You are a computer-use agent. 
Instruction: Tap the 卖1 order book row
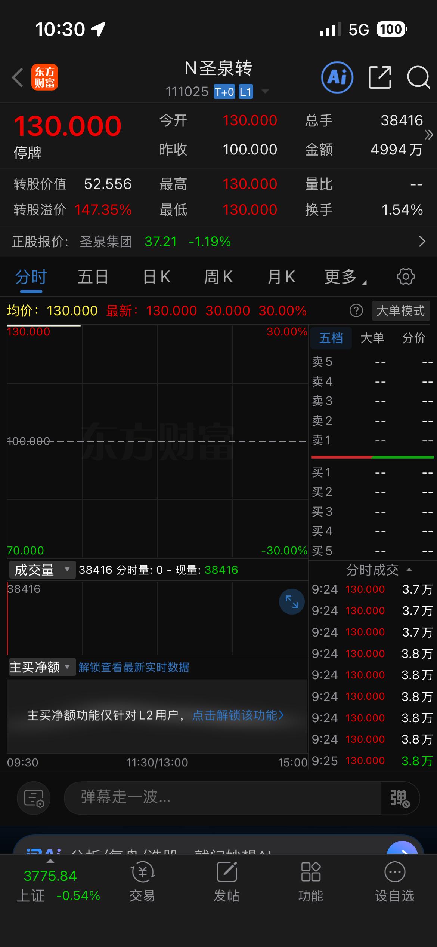point(372,440)
